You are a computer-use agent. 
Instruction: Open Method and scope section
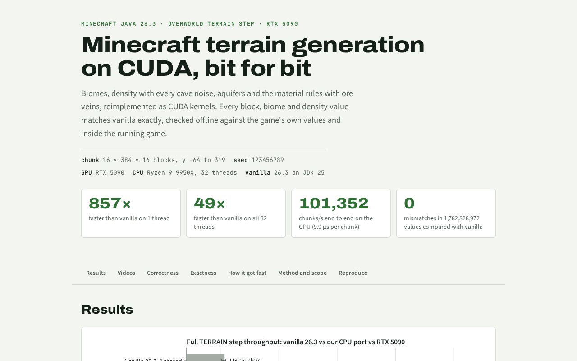[x=302, y=273]
